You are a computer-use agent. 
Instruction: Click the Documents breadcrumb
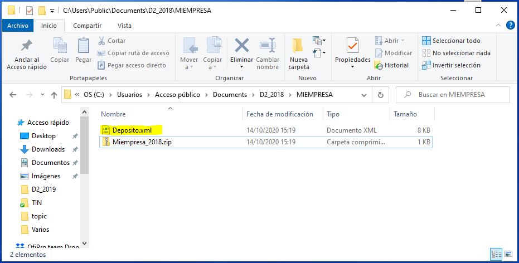(x=230, y=95)
